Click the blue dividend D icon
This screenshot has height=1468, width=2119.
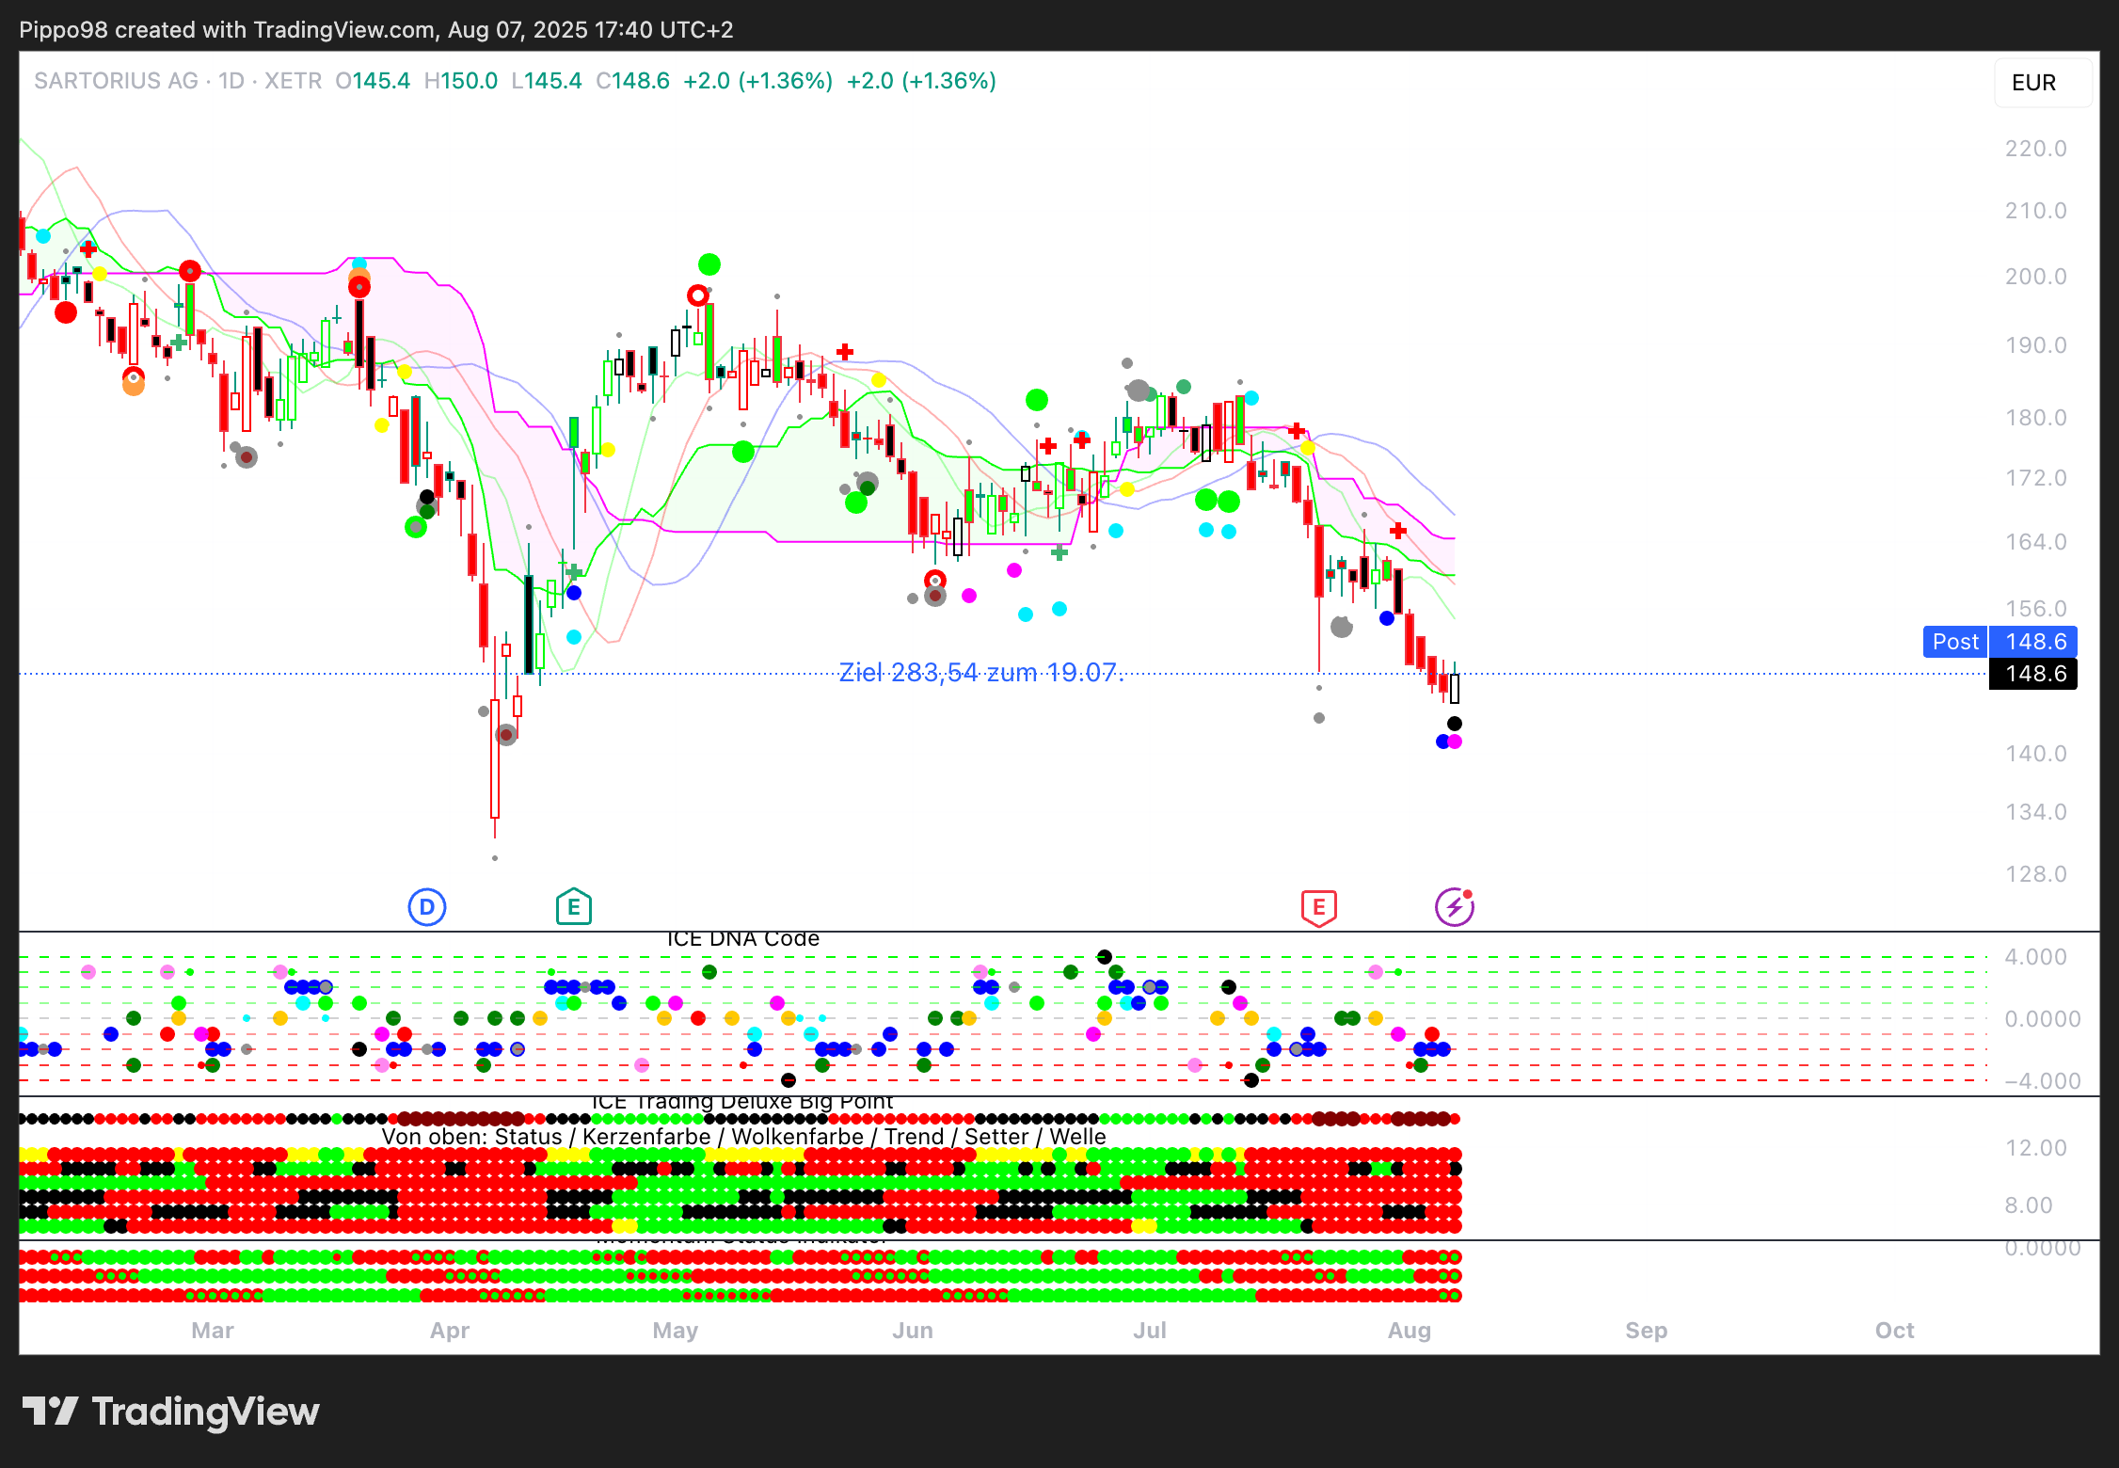click(x=426, y=907)
